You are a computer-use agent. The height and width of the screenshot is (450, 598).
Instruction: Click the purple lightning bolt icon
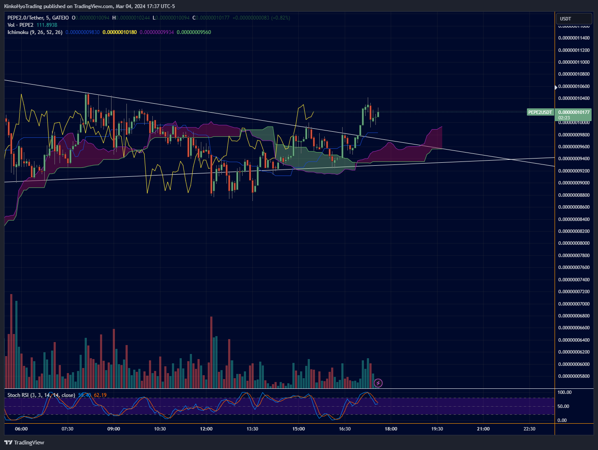click(378, 383)
